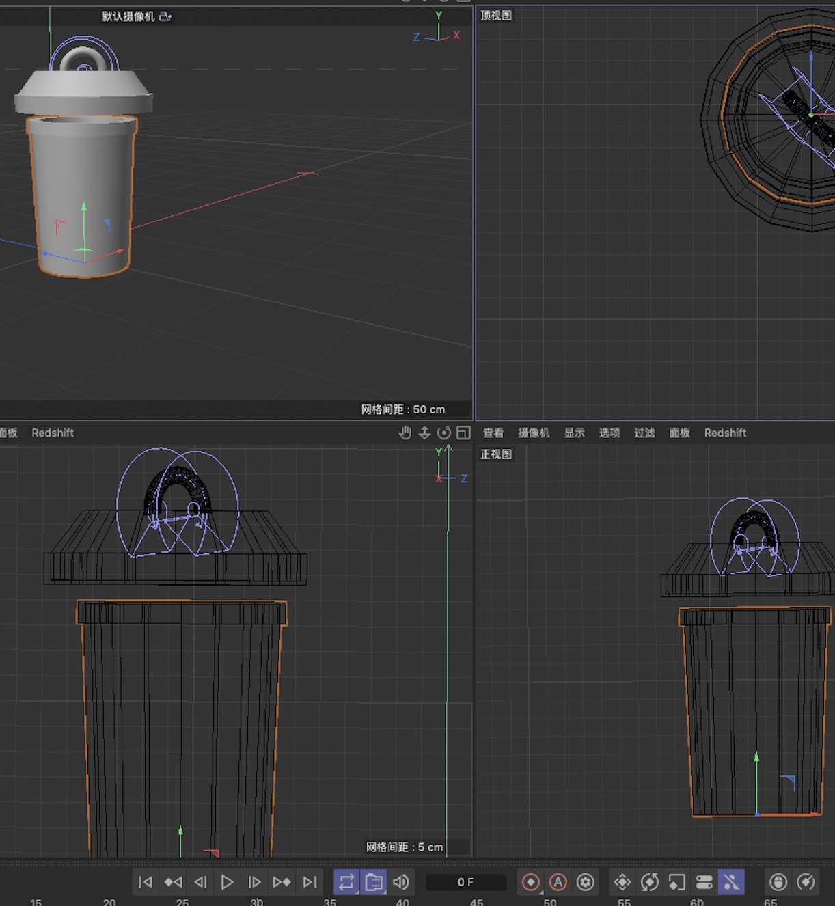Screen dimensions: 835x906
Task: Open the 选项 options menu
Action: [610, 433]
